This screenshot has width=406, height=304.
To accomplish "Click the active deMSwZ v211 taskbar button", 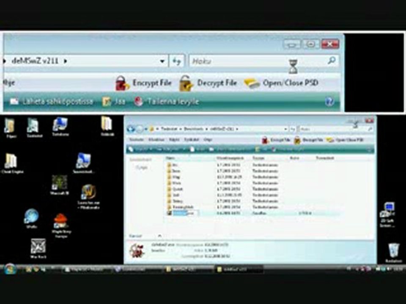I will tap(238, 269).
